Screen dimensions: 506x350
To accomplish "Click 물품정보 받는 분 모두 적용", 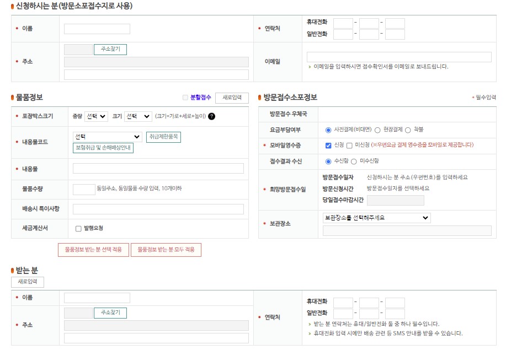I will coord(166,250).
